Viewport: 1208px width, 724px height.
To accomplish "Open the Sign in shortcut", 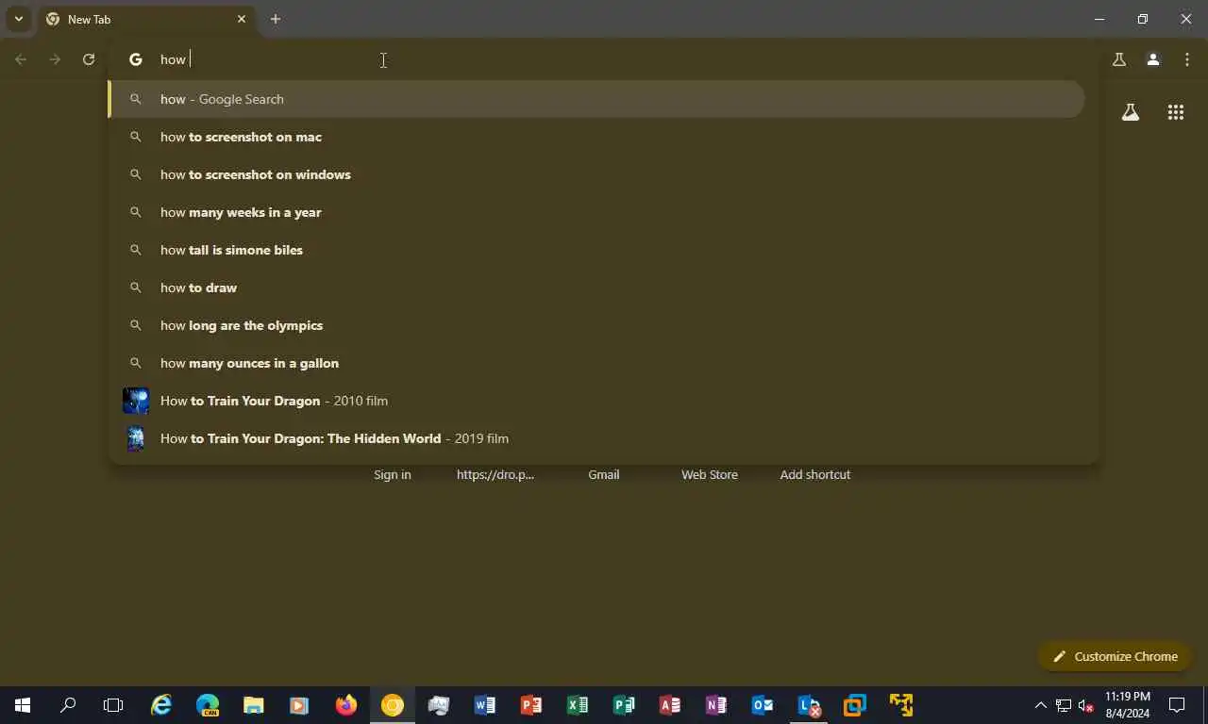I will (x=393, y=474).
